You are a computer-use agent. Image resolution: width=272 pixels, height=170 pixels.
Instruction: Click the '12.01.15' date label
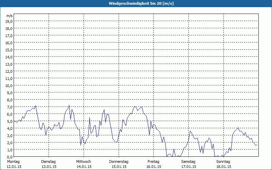pyautogui.click(x=14, y=167)
